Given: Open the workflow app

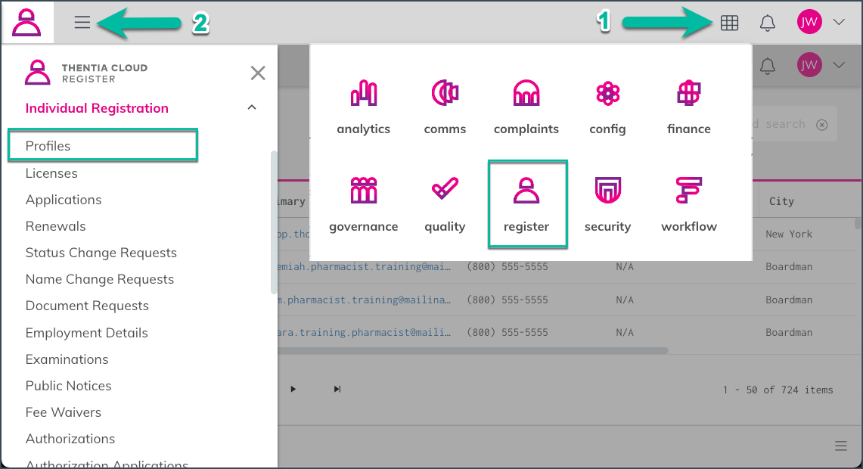Looking at the screenshot, I should [688, 205].
